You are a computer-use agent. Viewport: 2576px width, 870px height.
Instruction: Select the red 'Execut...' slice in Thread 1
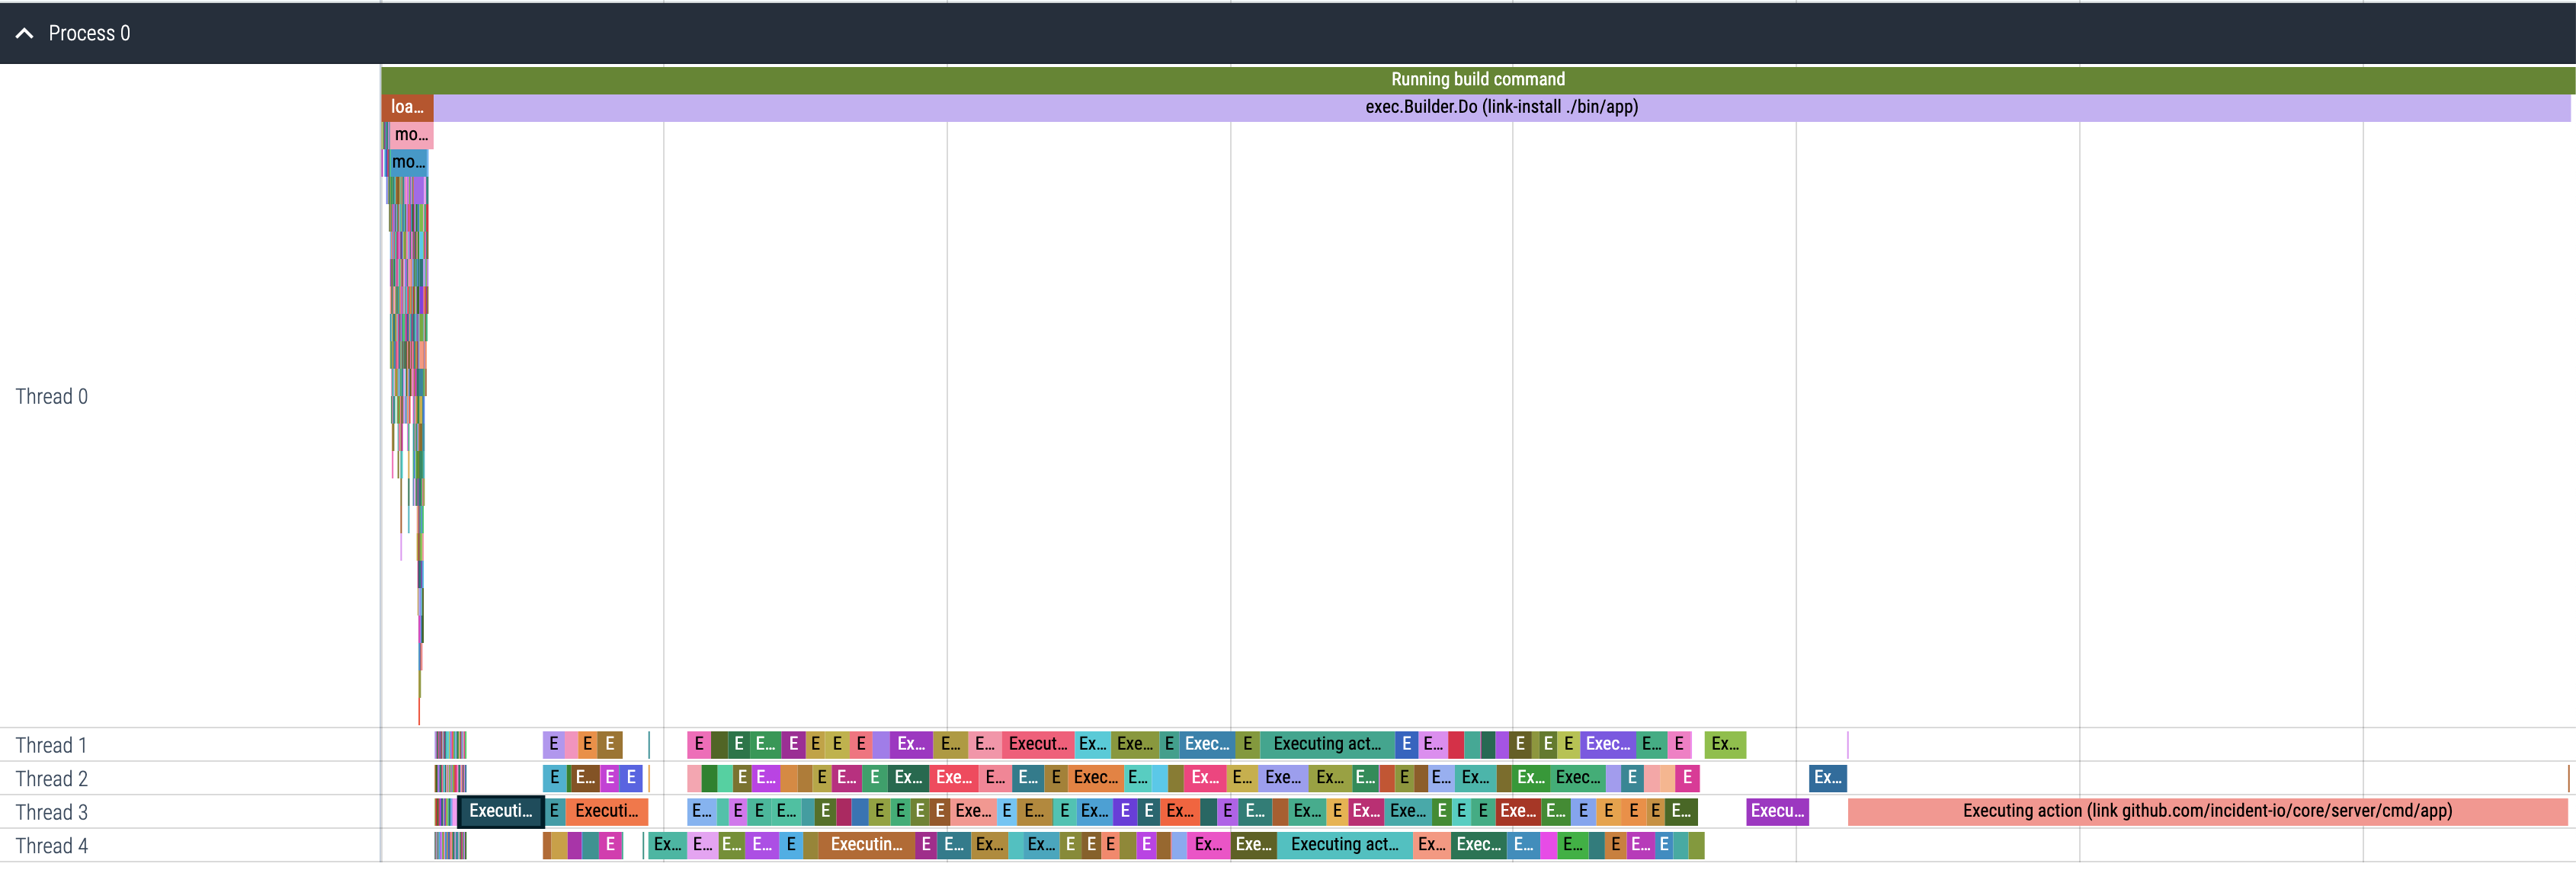coord(1038,744)
